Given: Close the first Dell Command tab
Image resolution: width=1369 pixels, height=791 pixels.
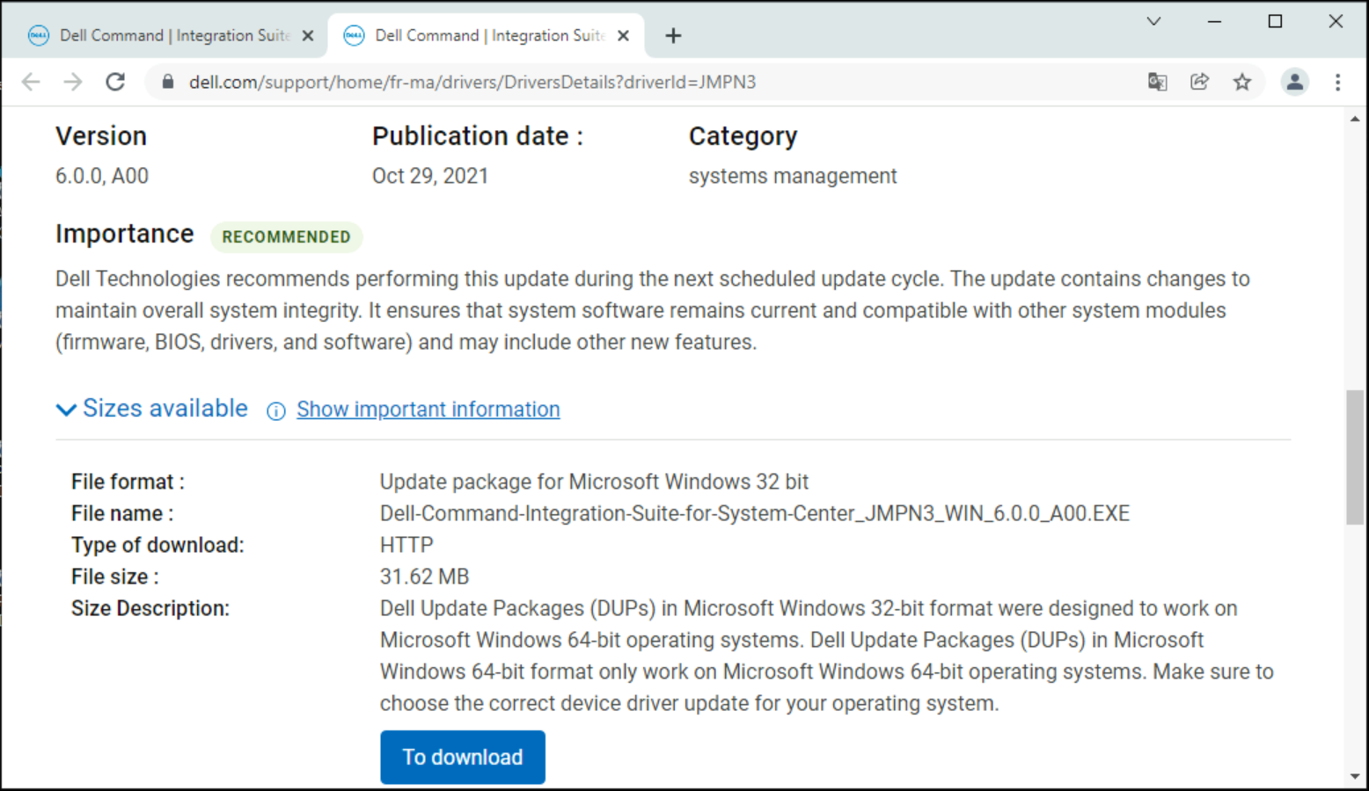Looking at the screenshot, I should (308, 35).
